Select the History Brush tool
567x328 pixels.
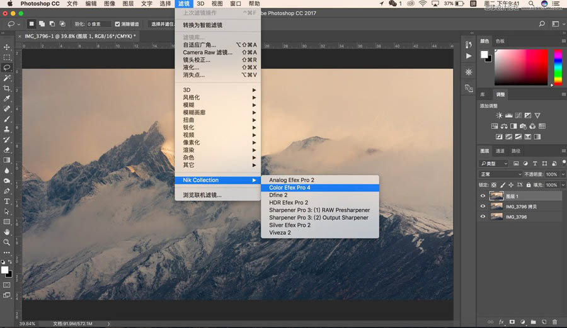[7, 139]
